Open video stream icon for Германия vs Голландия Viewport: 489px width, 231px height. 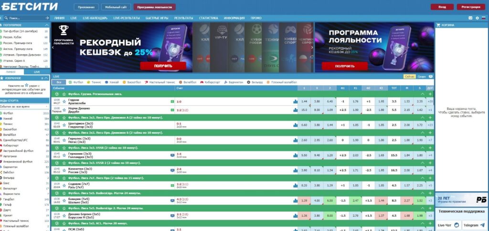tap(172, 155)
